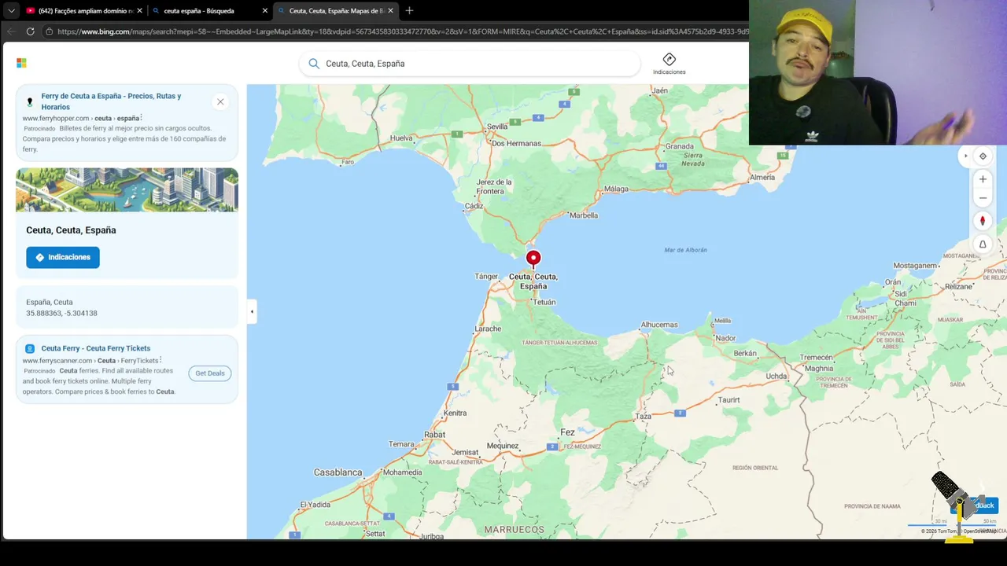Go back with the browser back arrow
Screen dimensions: 1007x566
click(11, 31)
